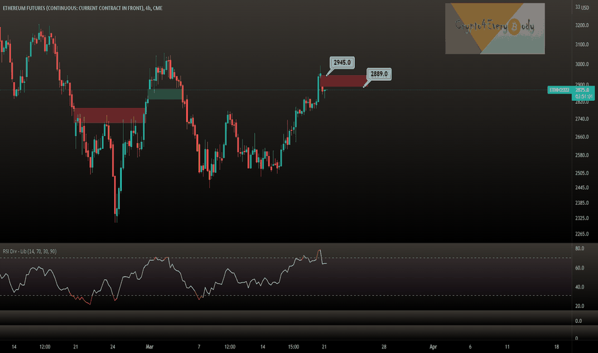Click 2660.0 on the price scale
The image size is (598, 353).
[x=582, y=137]
